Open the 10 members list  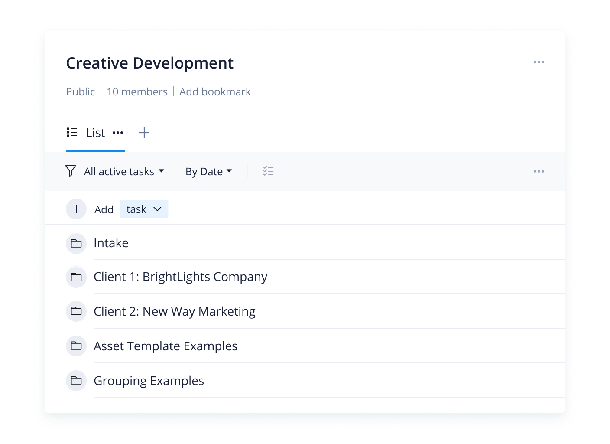[x=137, y=92]
